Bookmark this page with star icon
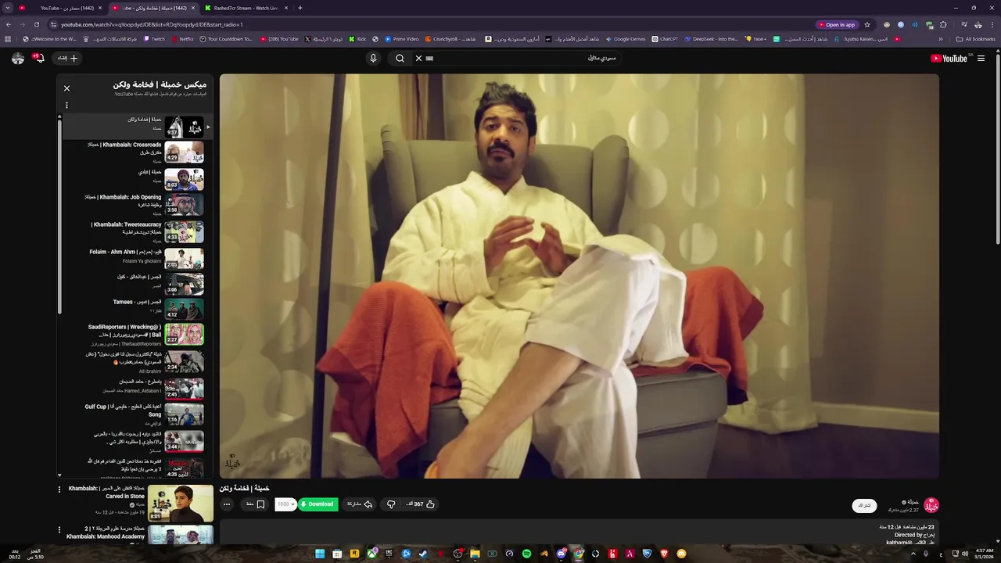 pyautogui.click(x=867, y=24)
